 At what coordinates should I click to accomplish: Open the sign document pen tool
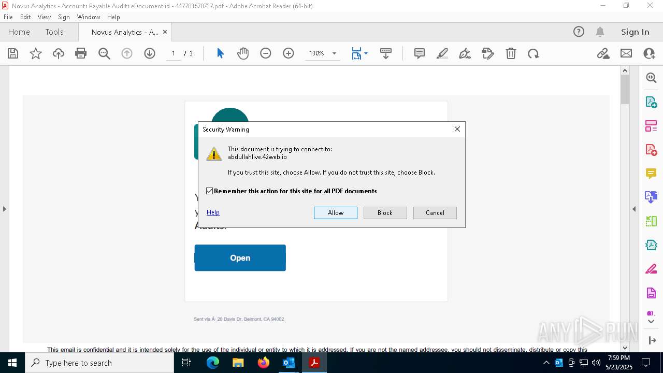click(x=465, y=53)
